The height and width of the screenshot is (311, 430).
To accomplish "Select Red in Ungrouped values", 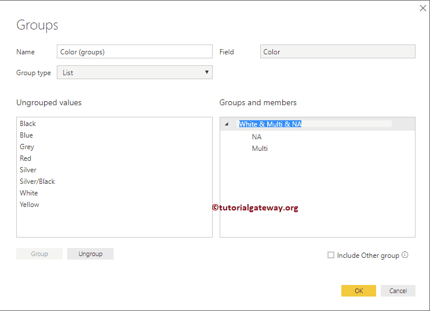I will pyautogui.click(x=25, y=158).
